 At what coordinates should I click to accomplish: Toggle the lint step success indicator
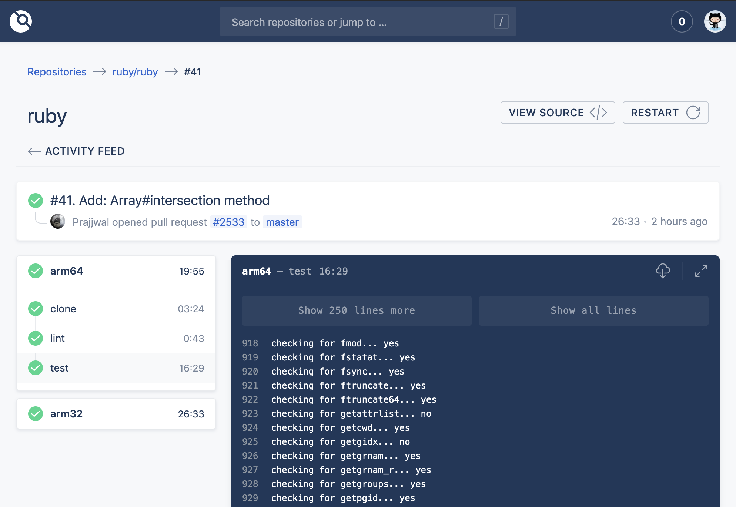[36, 338]
